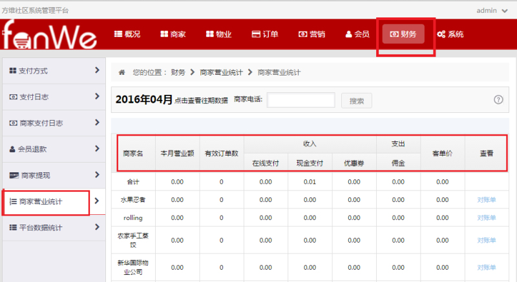Expand 支付日志 sidebar item
This screenshot has height=282, width=517.
[x=53, y=97]
